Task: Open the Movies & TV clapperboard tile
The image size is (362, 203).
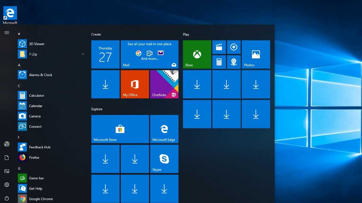Action: [219, 47]
